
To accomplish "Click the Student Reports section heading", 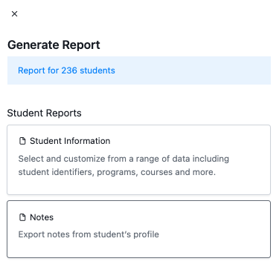I will 44,113.
